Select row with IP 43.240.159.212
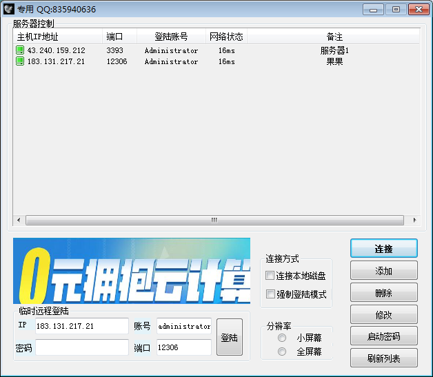The image size is (433, 377). 216,50
